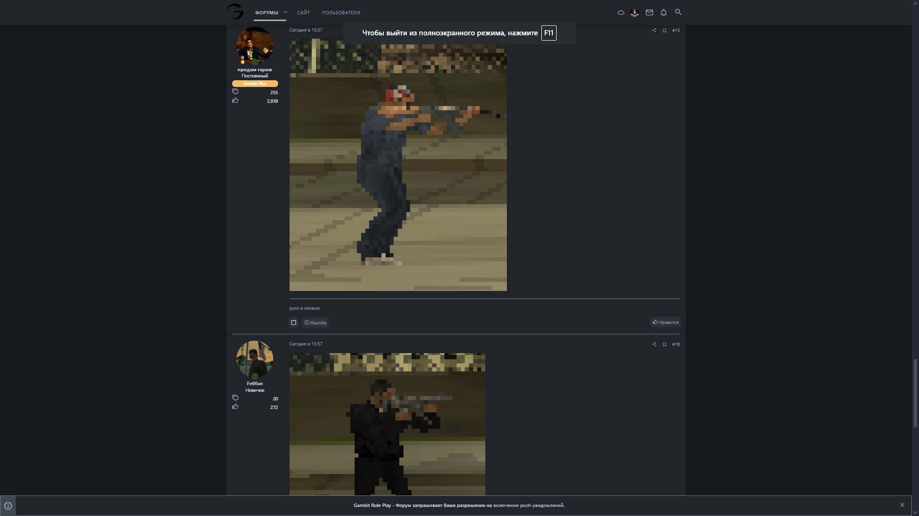
Task: Dismiss the push notification banner
Action: [x=902, y=505]
